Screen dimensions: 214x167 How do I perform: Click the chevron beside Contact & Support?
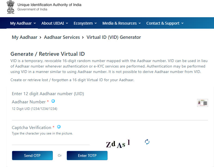click(182, 24)
